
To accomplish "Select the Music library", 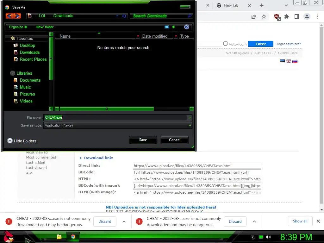I will [25, 87].
